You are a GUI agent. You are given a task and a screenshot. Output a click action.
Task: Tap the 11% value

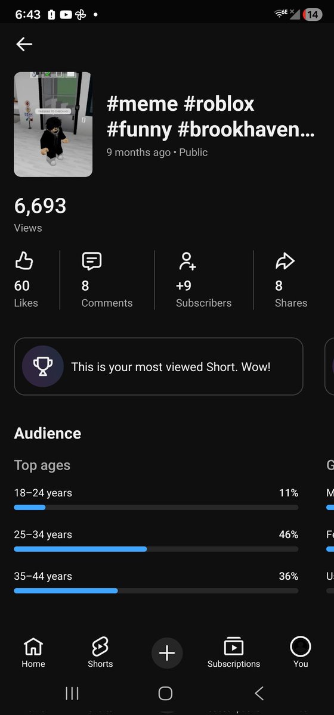(x=289, y=493)
